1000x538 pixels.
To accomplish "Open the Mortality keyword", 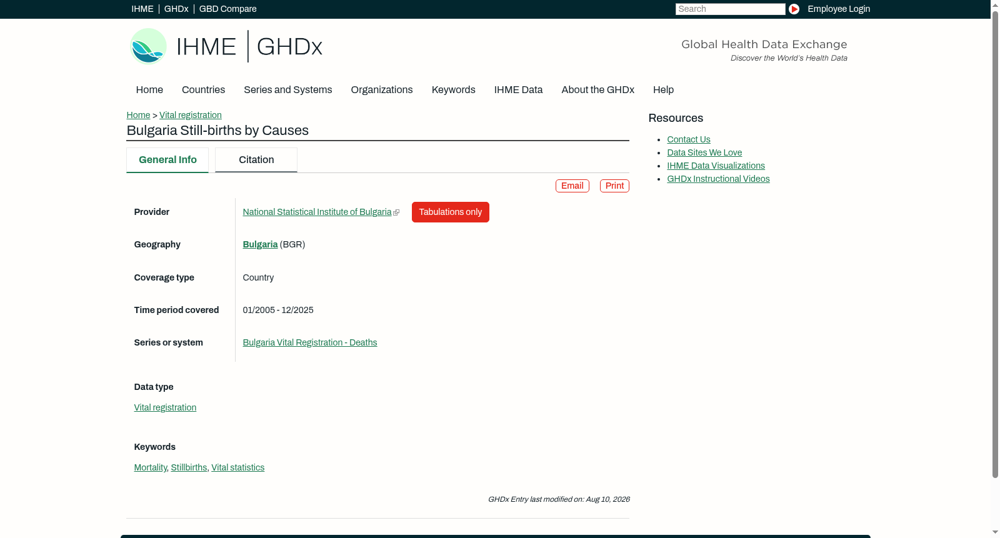I will click(x=150, y=468).
